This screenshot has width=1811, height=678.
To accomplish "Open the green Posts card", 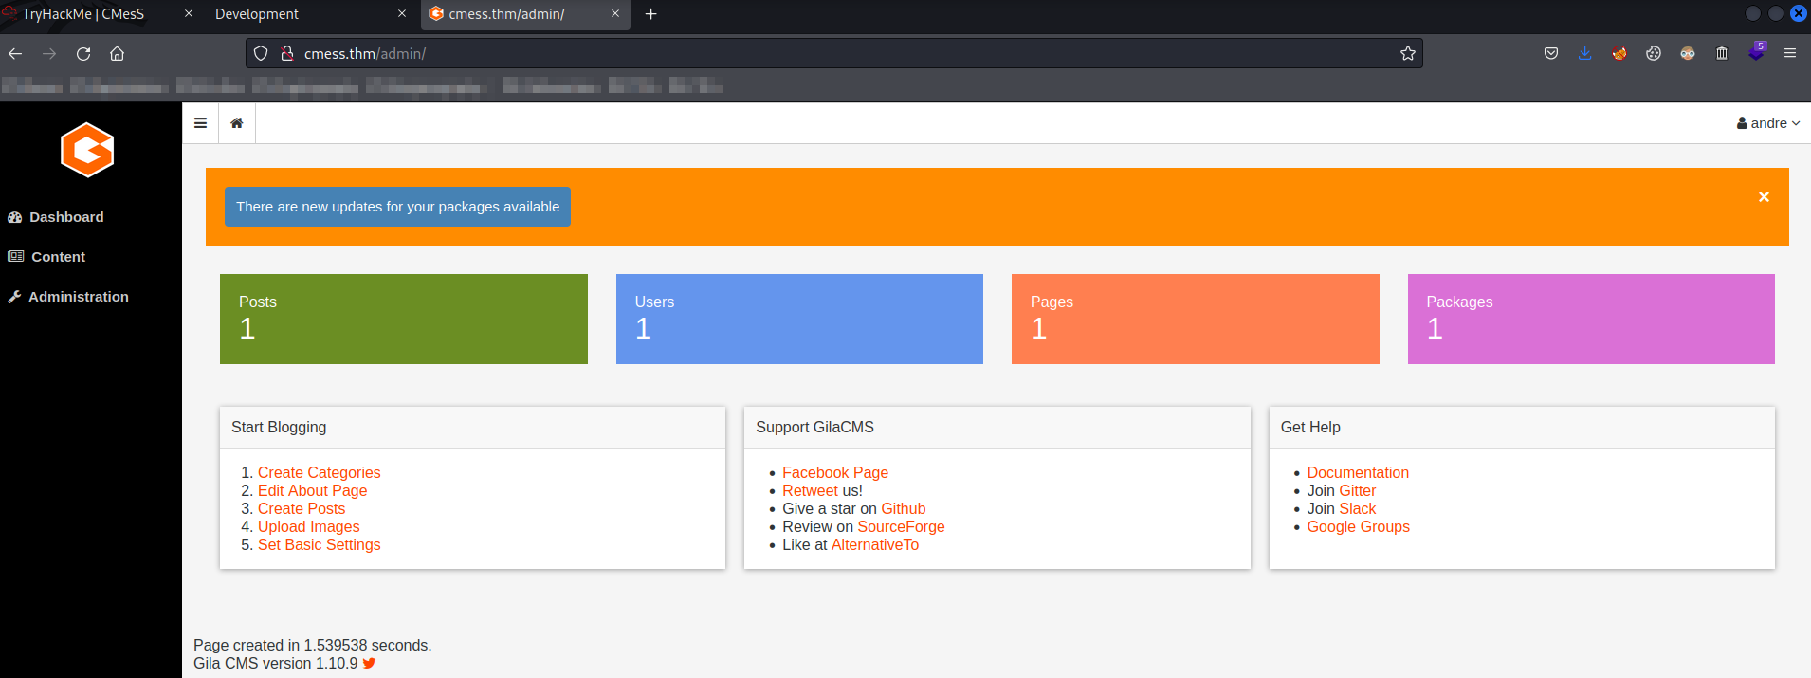I will coord(404,319).
